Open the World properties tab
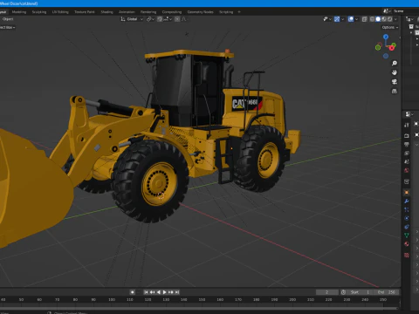The image size is (419, 314). pos(407,170)
